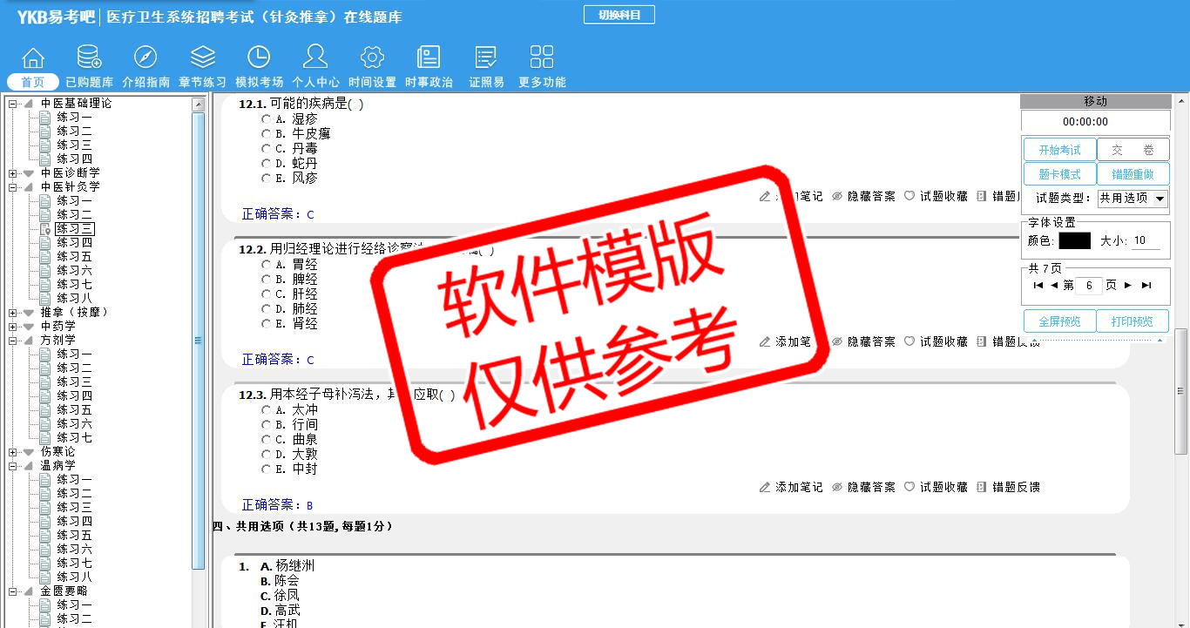The image size is (1190, 628).
Task: Open the 介绍指南 compass icon
Action: click(x=145, y=58)
